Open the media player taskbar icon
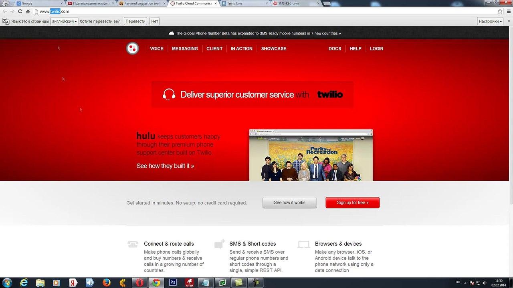 click(57, 283)
